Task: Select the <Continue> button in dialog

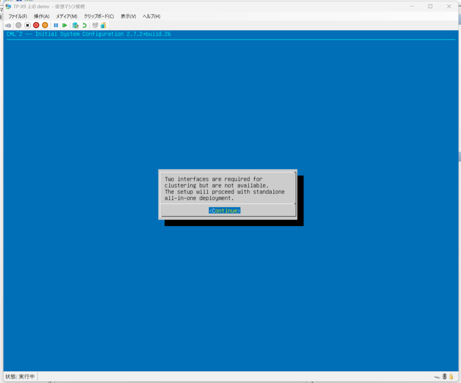Action: (x=225, y=211)
